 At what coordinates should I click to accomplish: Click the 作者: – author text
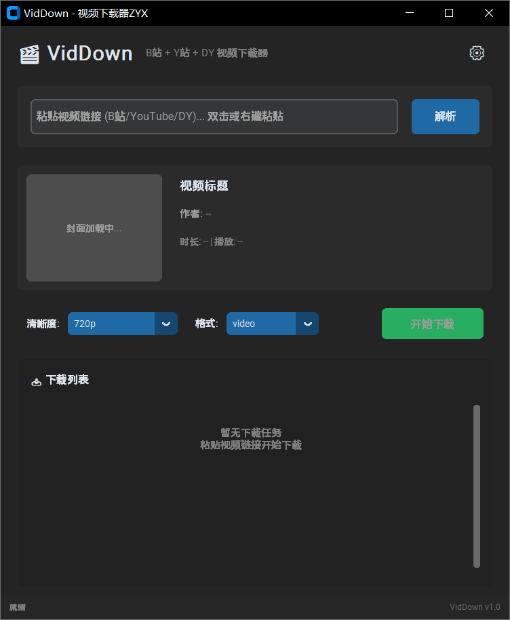[195, 214]
